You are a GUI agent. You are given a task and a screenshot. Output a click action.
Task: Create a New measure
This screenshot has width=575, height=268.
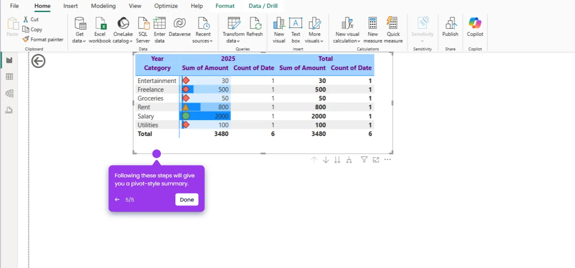[373, 30]
